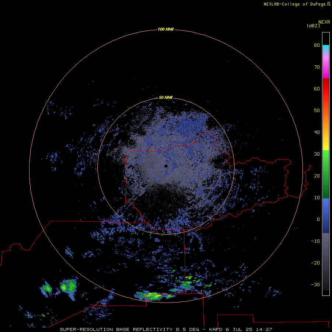Click the 50 NMI range ring label
332x332 pixels.
pos(166,97)
